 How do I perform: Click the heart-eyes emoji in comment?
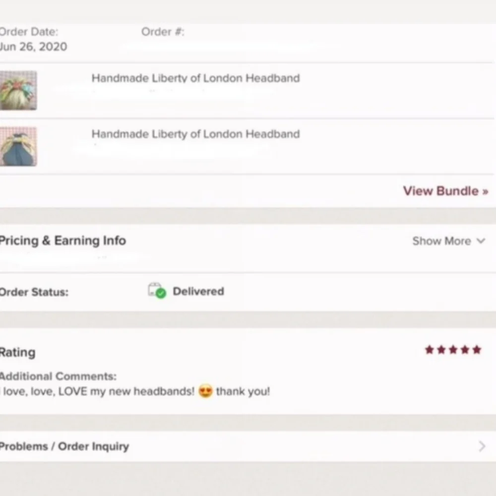point(205,391)
